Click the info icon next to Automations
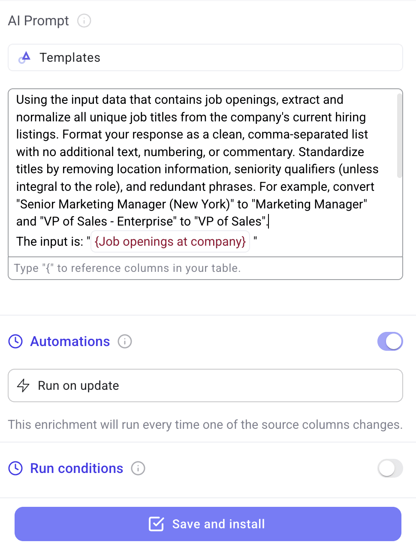Screen dimensions: 416x548 (x=124, y=341)
